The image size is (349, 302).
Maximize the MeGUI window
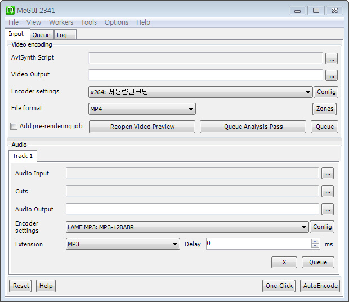[x=316, y=11]
